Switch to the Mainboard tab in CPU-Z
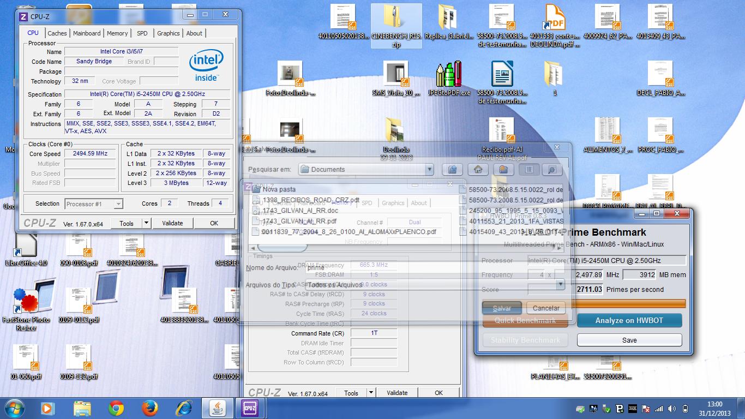The height and width of the screenshot is (419, 745). [87, 33]
